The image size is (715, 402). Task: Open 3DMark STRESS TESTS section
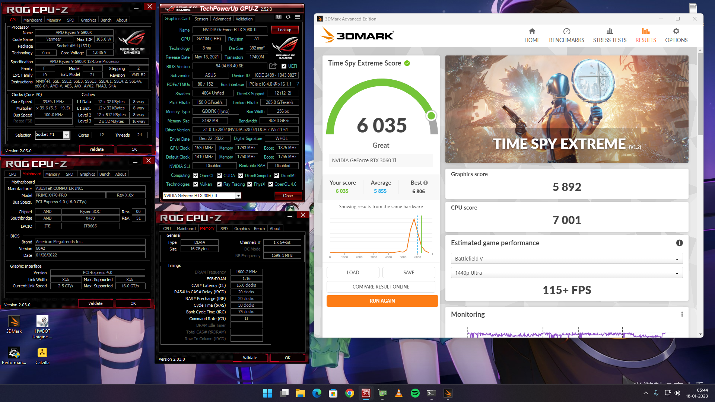click(610, 35)
